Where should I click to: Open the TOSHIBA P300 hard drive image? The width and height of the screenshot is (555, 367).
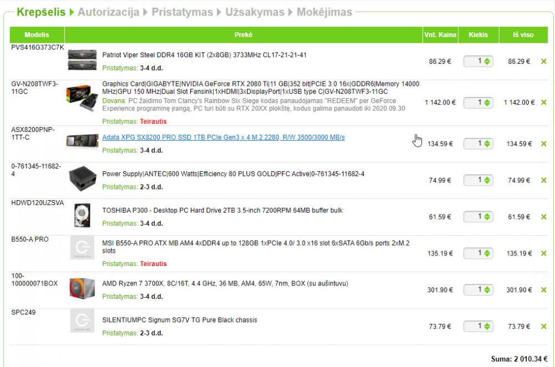click(x=82, y=215)
